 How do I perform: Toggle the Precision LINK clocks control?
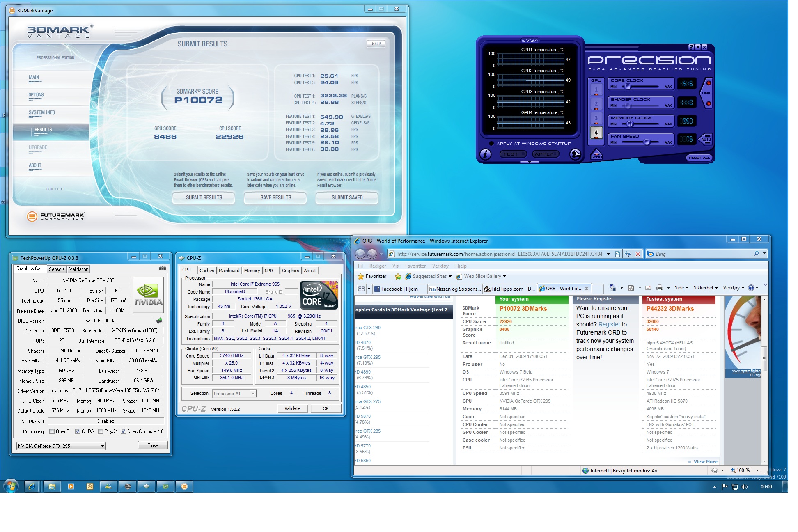[x=706, y=93]
